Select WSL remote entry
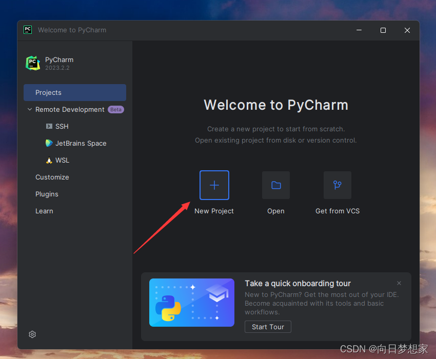The height and width of the screenshot is (359, 436). pos(62,160)
